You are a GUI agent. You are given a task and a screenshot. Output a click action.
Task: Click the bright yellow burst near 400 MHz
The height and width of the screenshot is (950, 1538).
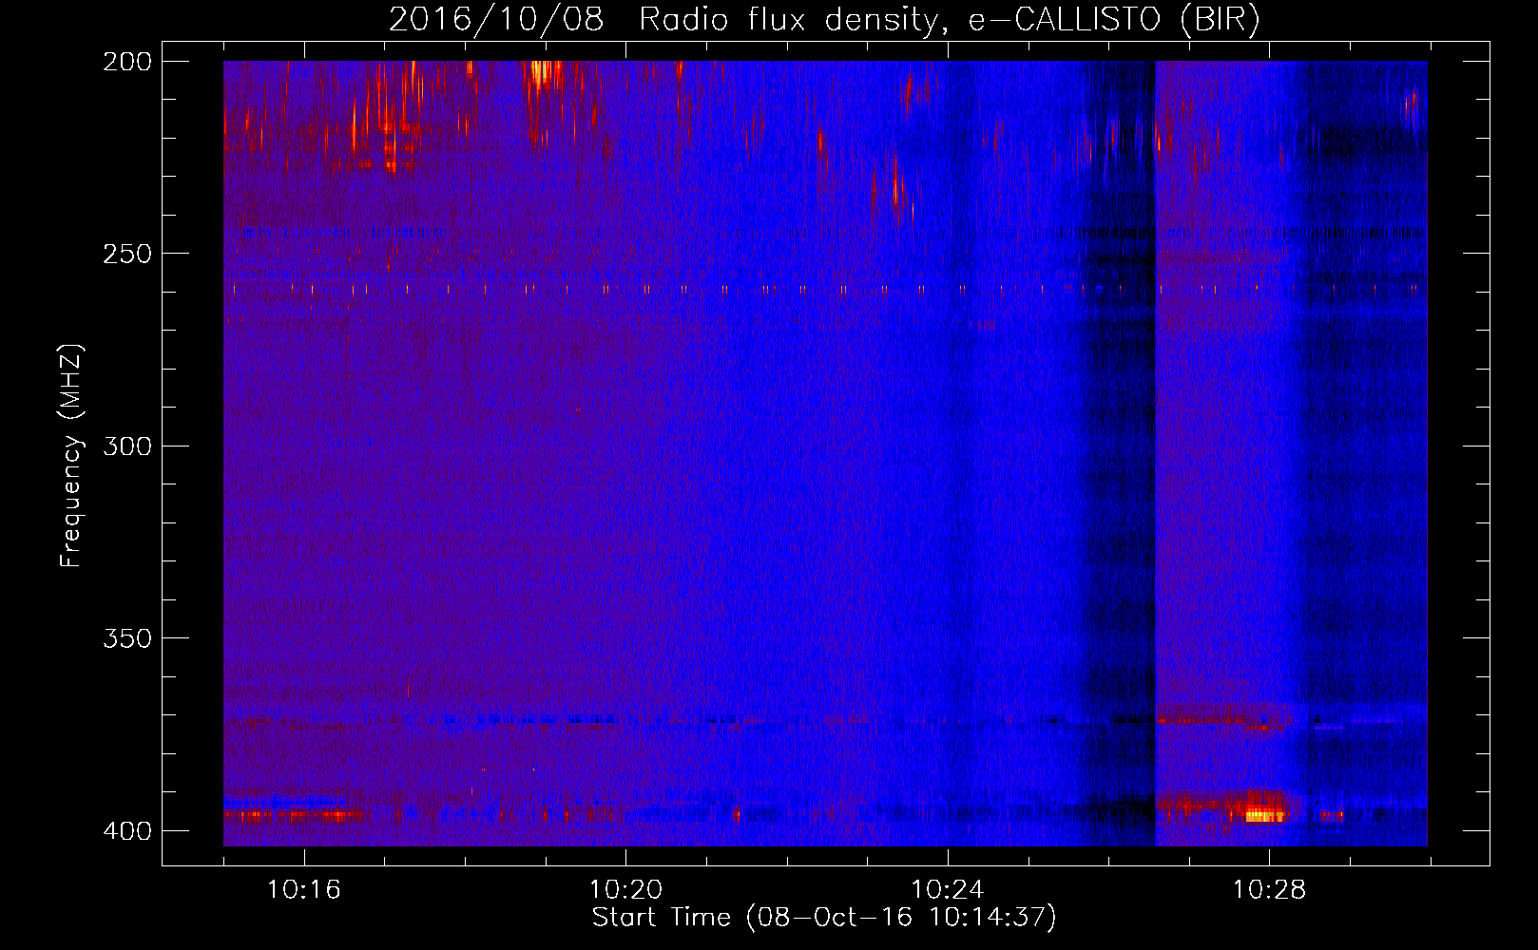click(1264, 814)
